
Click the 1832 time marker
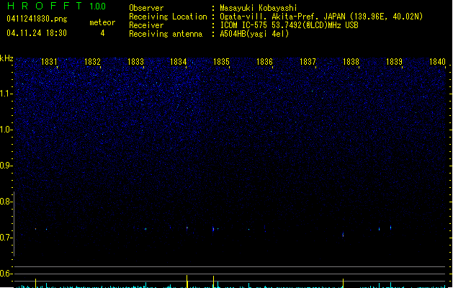point(92,61)
